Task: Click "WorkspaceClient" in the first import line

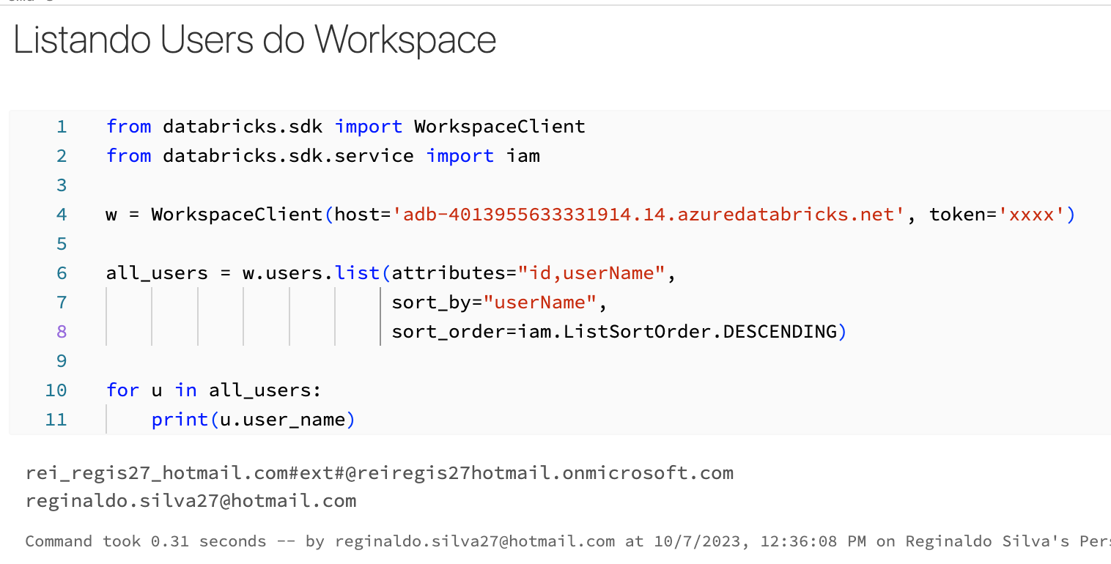Action: pos(500,127)
